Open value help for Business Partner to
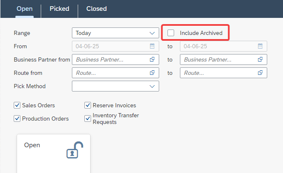283x173 pixels. click(x=260, y=59)
